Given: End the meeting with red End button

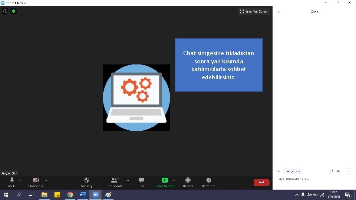Looking at the screenshot, I should pyautogui.click(x=261, y=182).
